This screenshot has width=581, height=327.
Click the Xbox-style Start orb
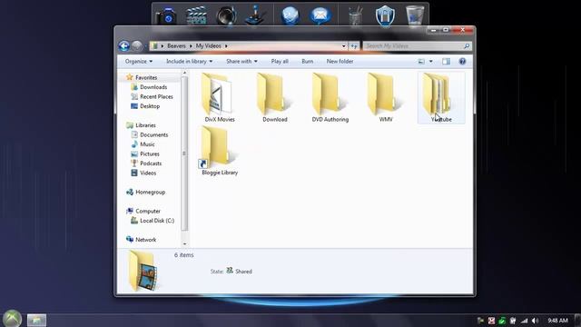[12, 319]
